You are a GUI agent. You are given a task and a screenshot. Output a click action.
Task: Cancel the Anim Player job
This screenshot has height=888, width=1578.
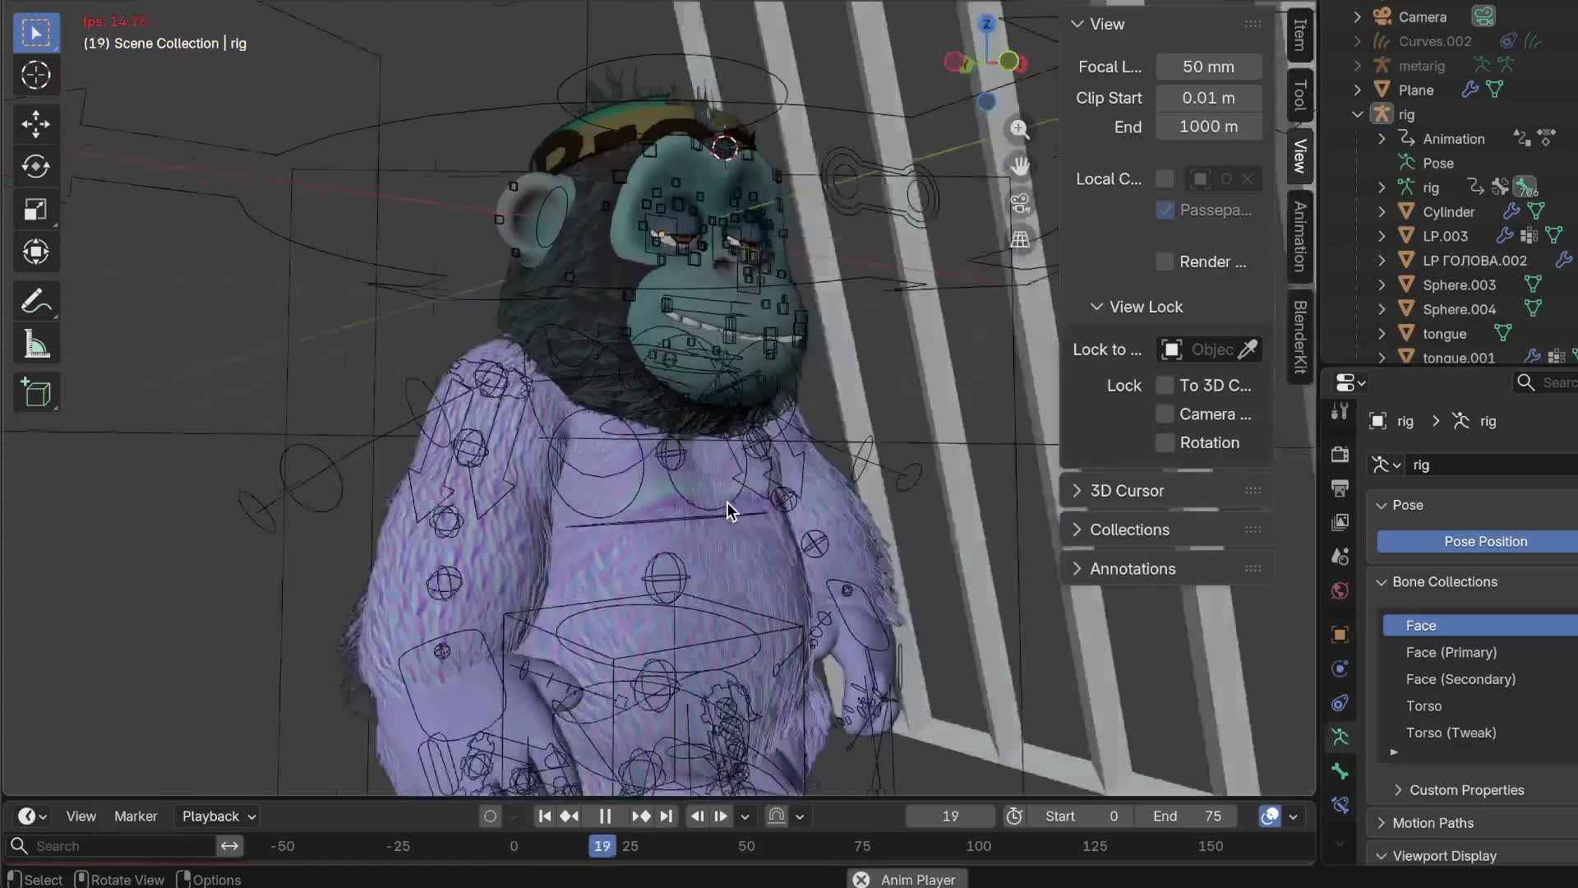click(x=861, y=880)
